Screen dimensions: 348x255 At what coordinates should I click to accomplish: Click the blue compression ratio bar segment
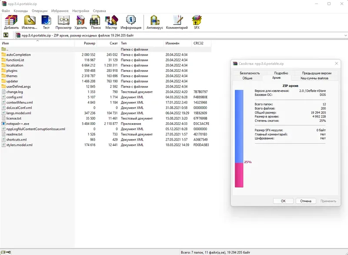tap(239, 126)
